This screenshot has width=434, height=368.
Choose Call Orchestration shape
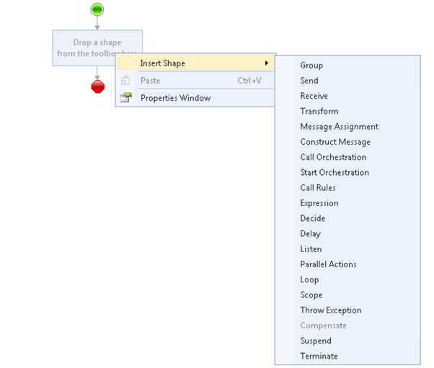(x=333, y=157)
